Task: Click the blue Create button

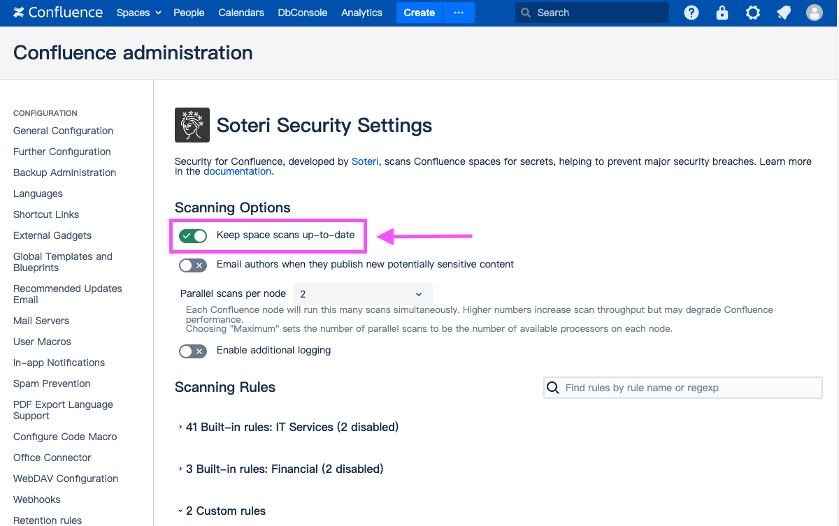Action: click(x=419, y=13)
